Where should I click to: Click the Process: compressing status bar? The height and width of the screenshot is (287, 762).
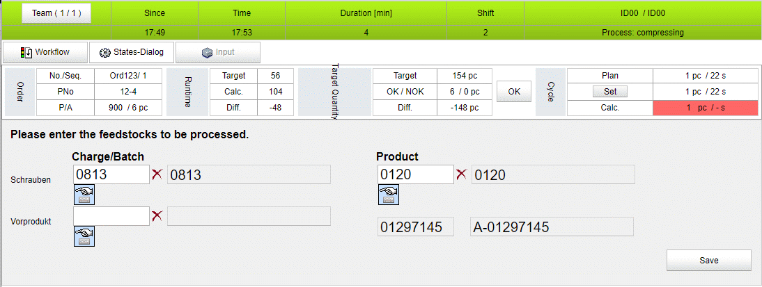(x=642, y=33)
